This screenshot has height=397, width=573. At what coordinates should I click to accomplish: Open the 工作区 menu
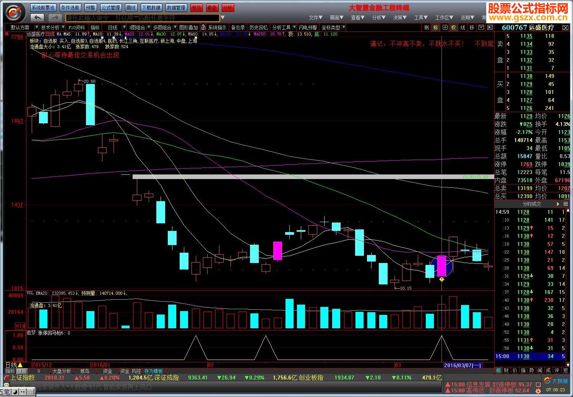click(x=444, y=18)
